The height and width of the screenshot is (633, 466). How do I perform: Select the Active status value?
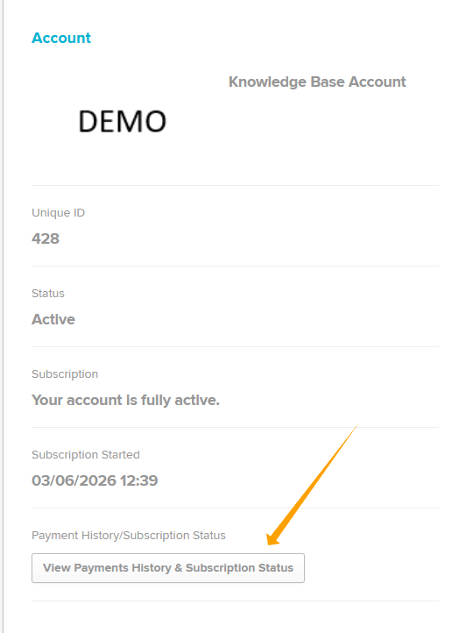pyautogui.click(x=53, y=319)
